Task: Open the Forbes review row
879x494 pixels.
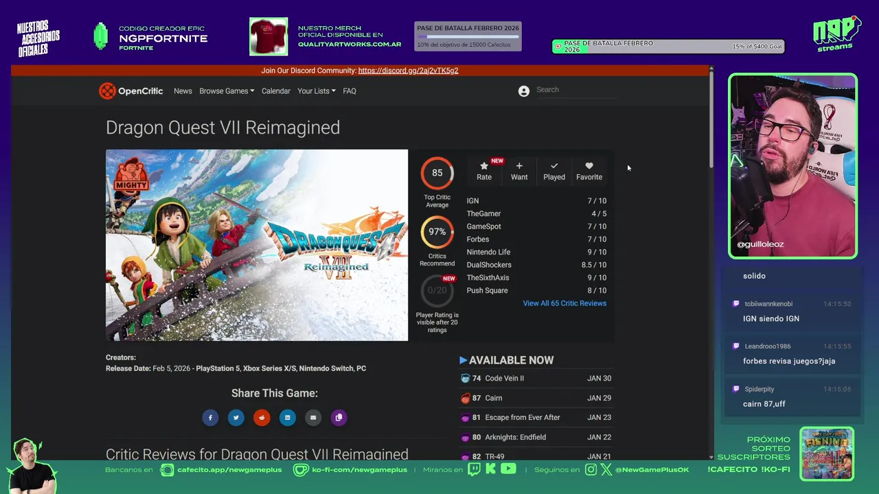Action: (536, 239)
